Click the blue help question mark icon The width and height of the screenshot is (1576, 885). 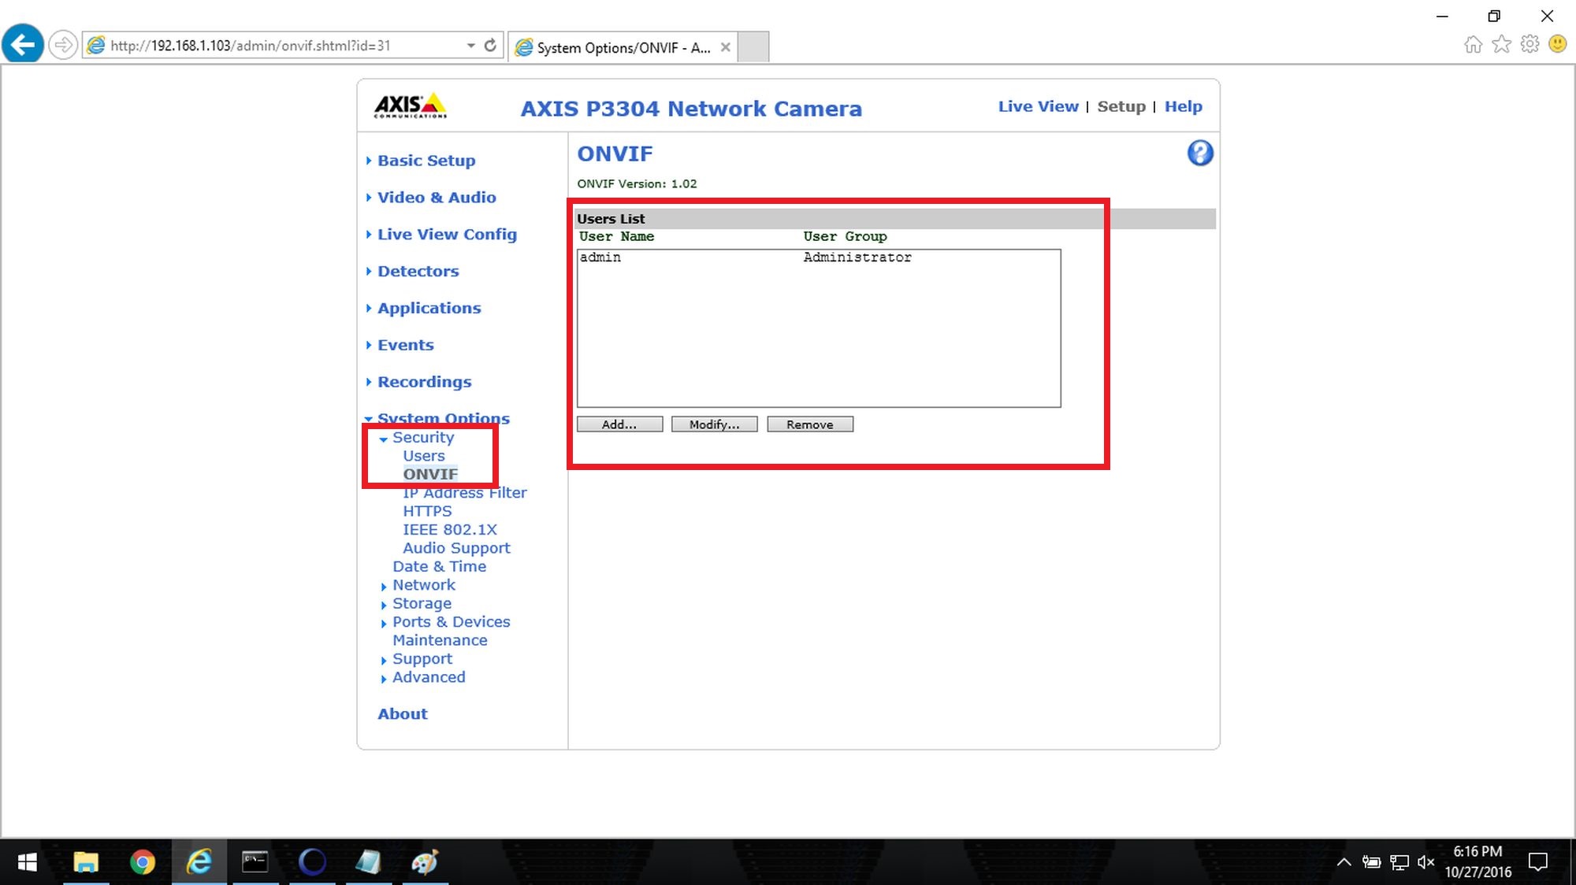pyautogui.click(x=1199, y=153)
